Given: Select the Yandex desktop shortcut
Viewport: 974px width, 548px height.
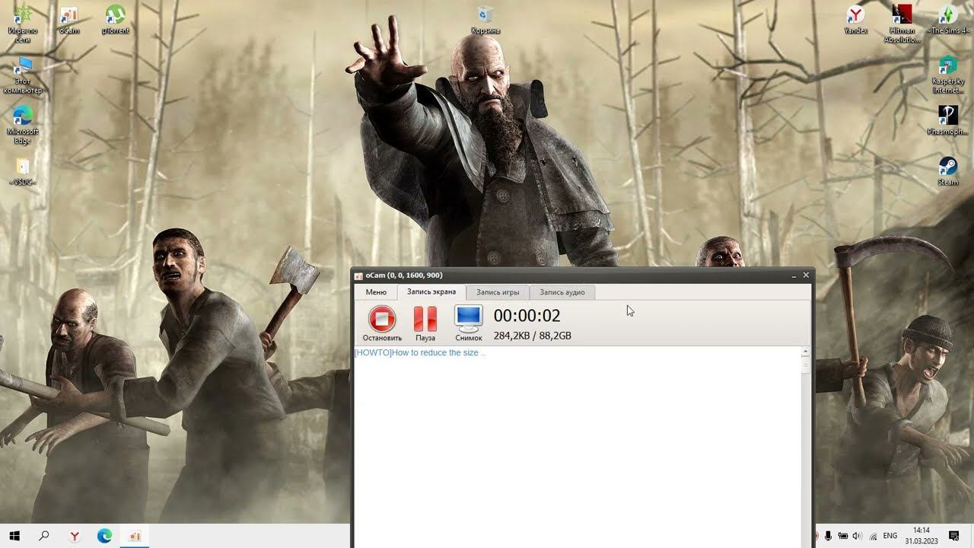Looking at the screenshot, I should tap(856, 21).
